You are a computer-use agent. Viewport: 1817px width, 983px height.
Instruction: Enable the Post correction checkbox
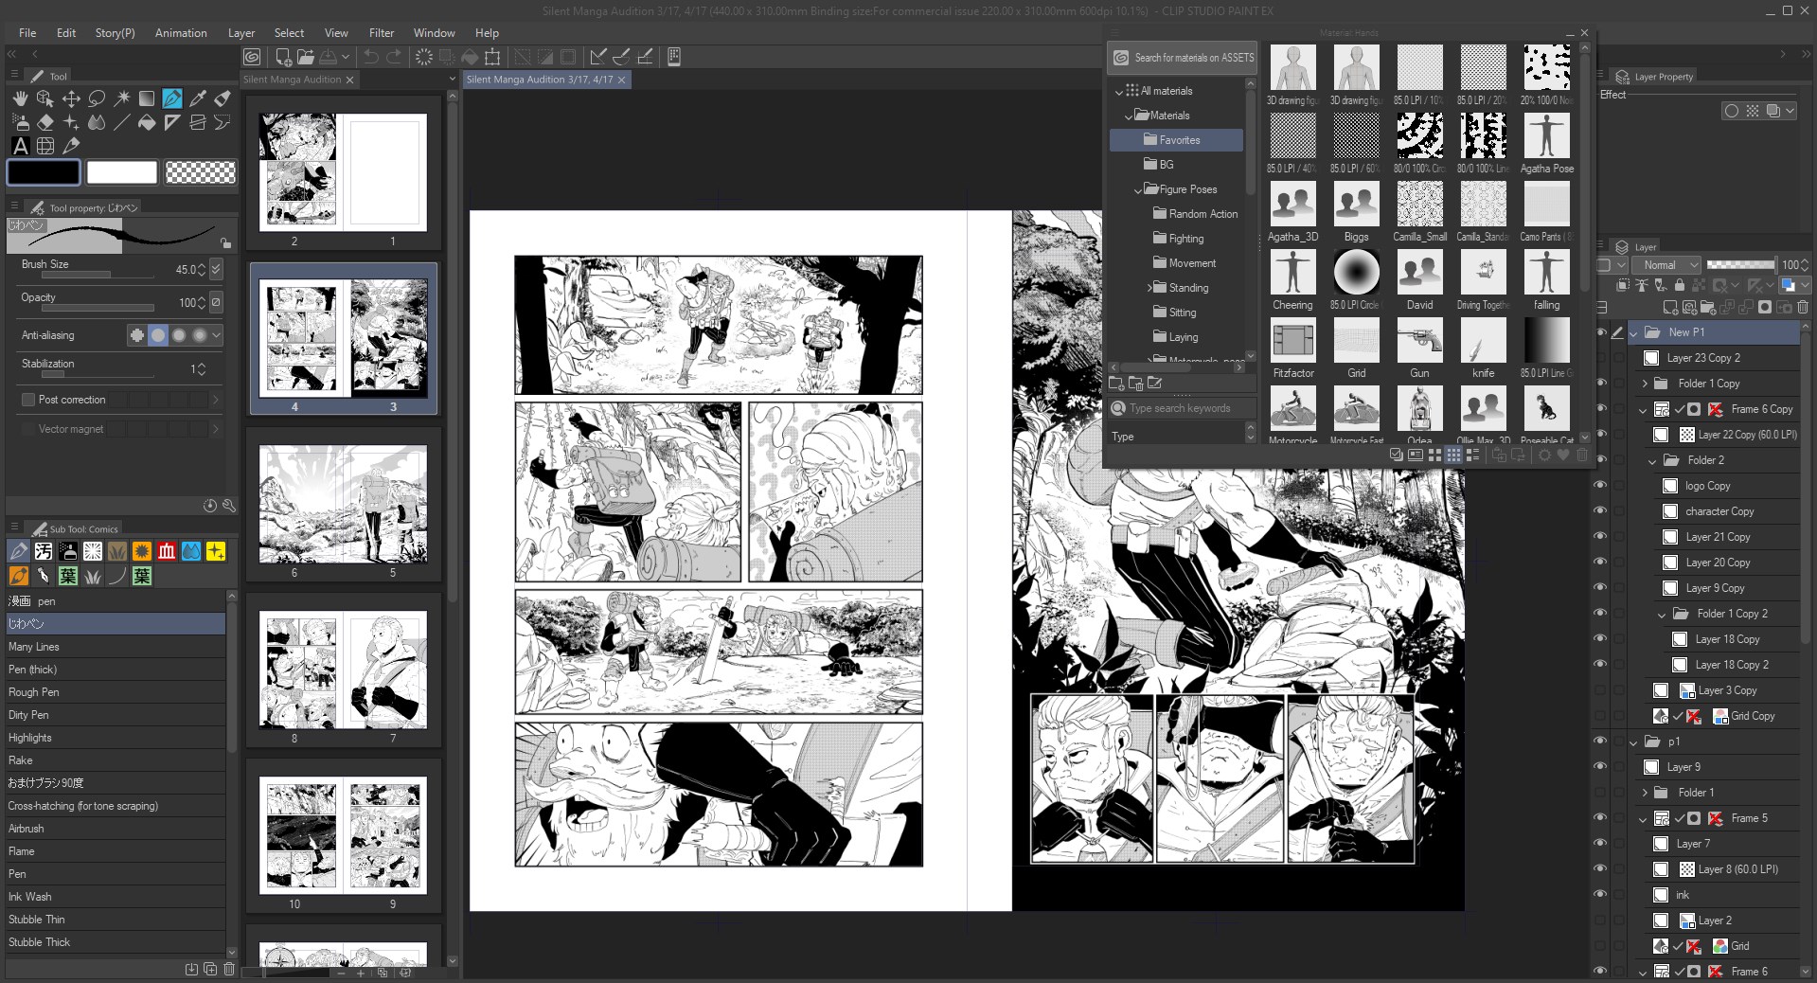28,400
